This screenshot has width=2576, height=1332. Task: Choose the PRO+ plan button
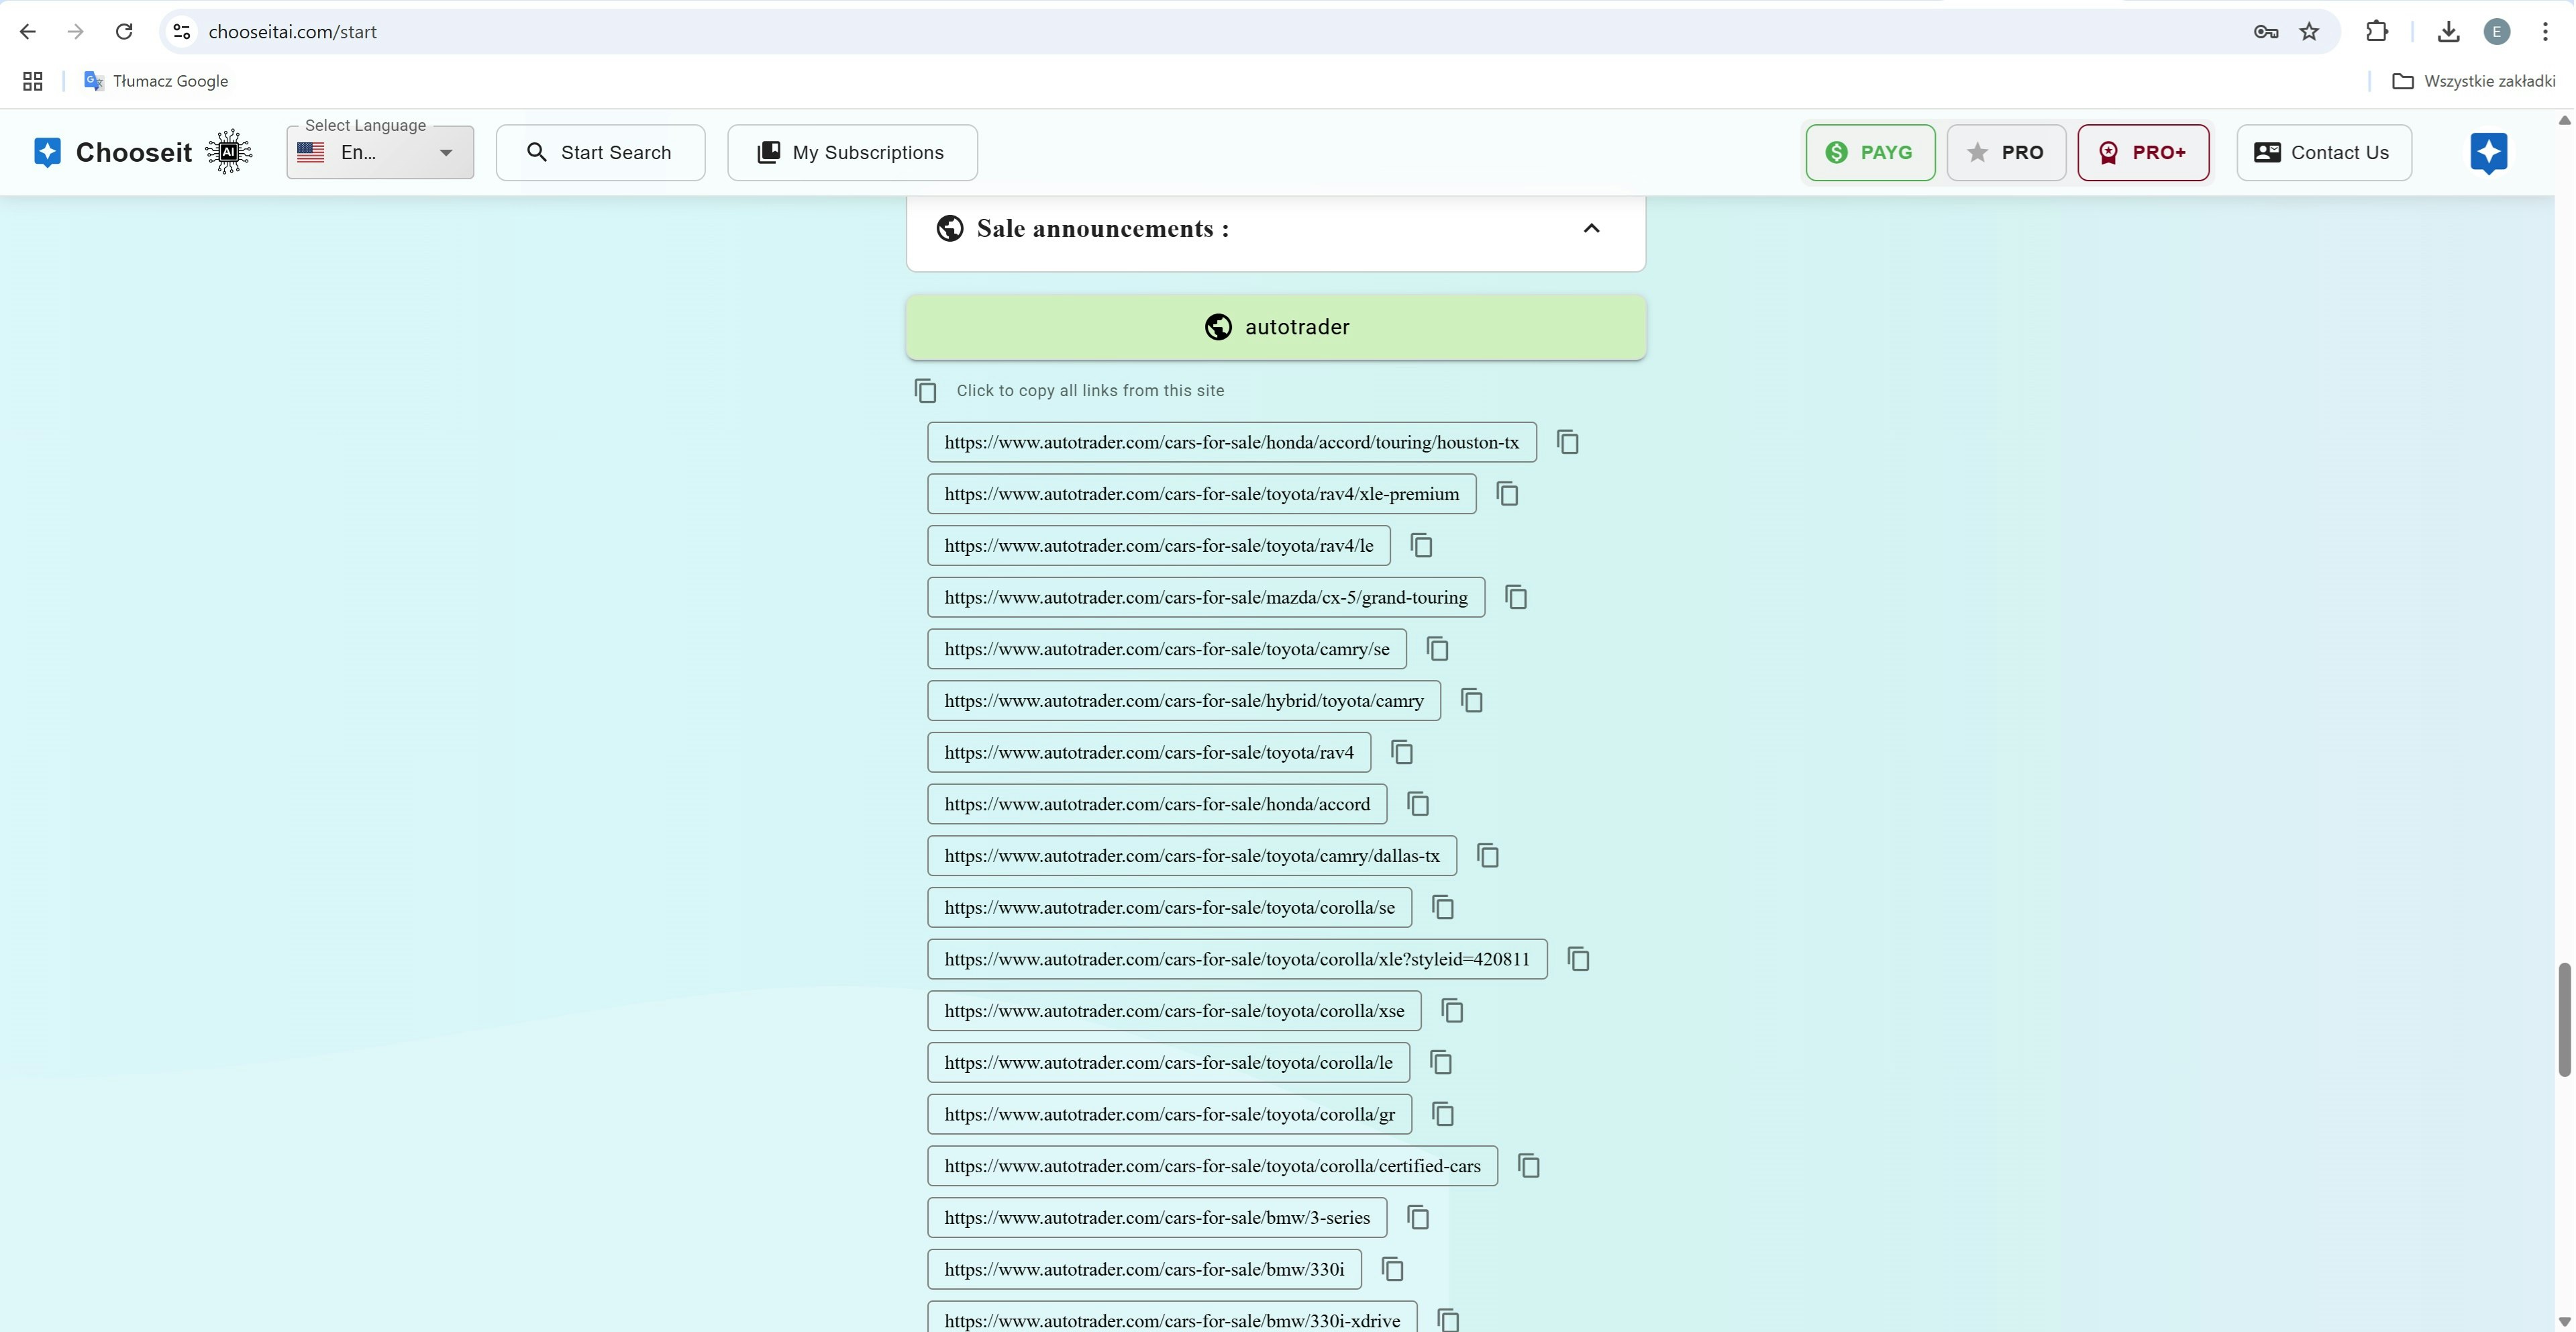(x=2142, y=153)
